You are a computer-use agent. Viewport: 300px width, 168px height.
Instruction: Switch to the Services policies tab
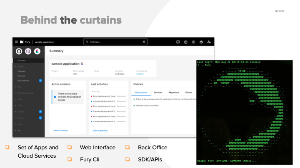[158, 93]
